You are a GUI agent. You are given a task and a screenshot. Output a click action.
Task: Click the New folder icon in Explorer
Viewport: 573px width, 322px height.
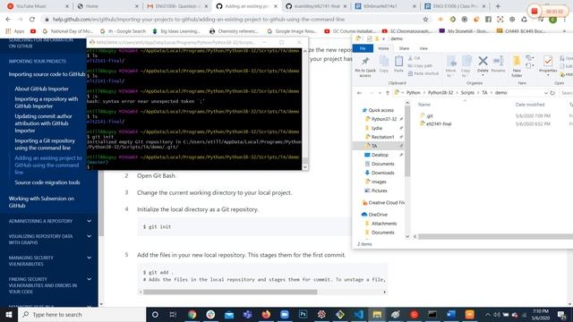point(517,66)
